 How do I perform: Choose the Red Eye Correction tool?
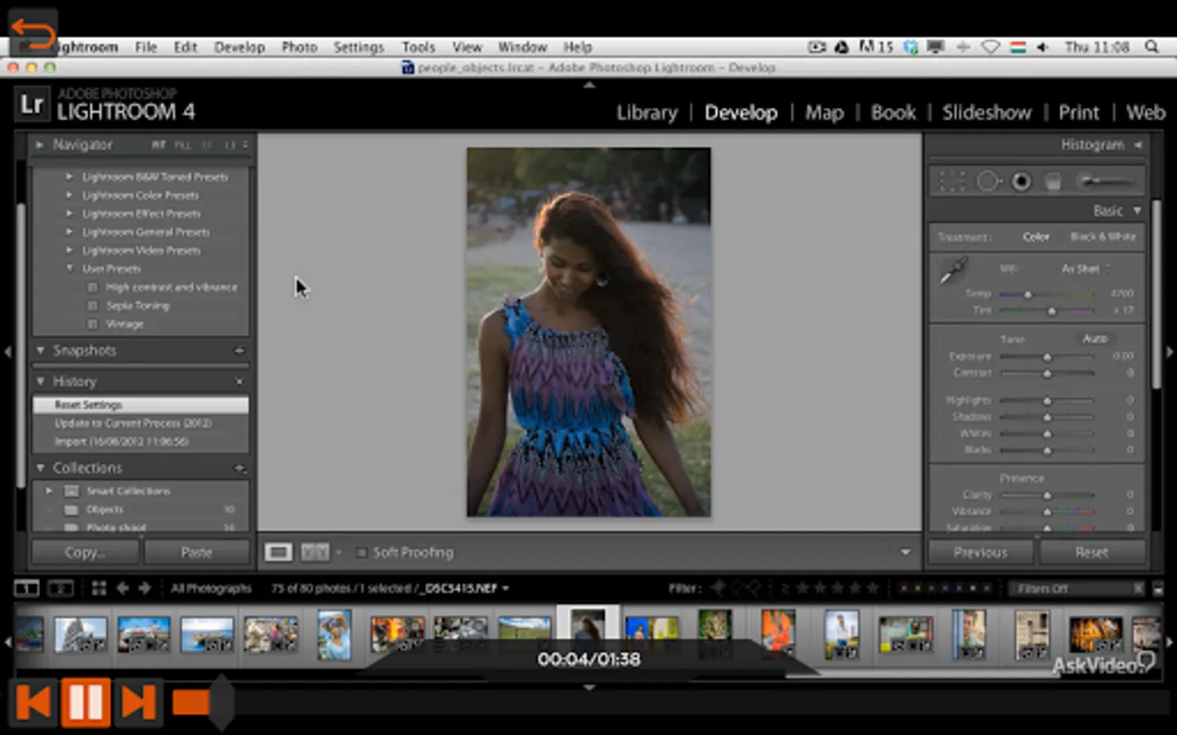tap(1021, 181)
